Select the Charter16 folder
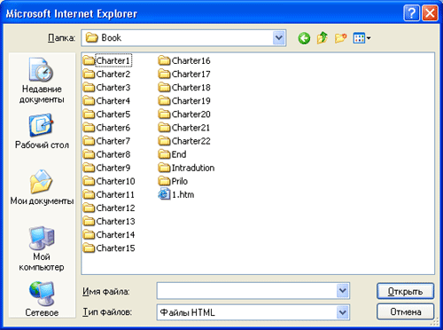Screen dimensions: 443x330 pos(184,60)
